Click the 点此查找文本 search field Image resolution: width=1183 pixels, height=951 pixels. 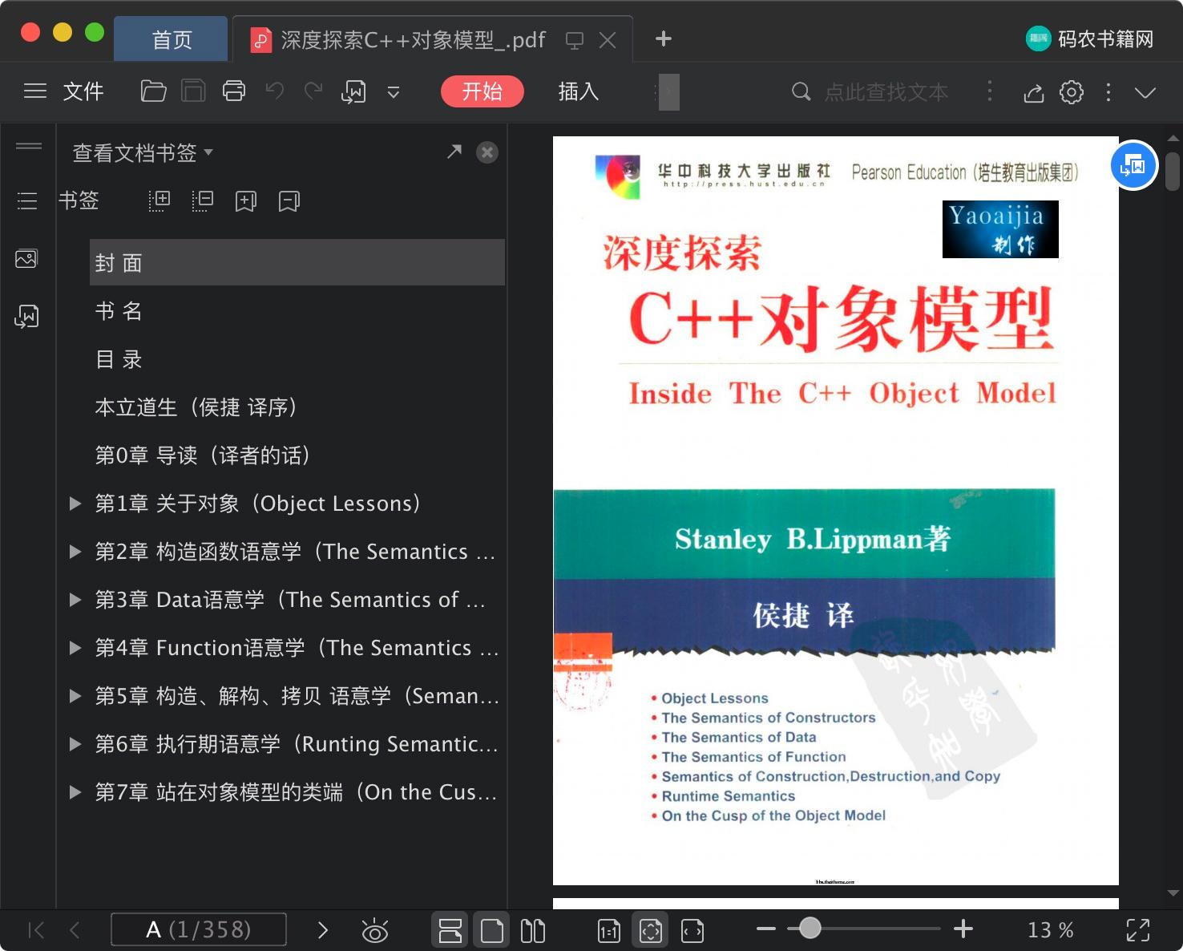(886, 92)
